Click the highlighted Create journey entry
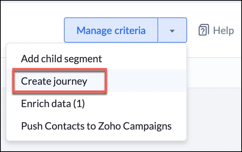Viewport: 242px width, 152px height. (x=54, y=81)
